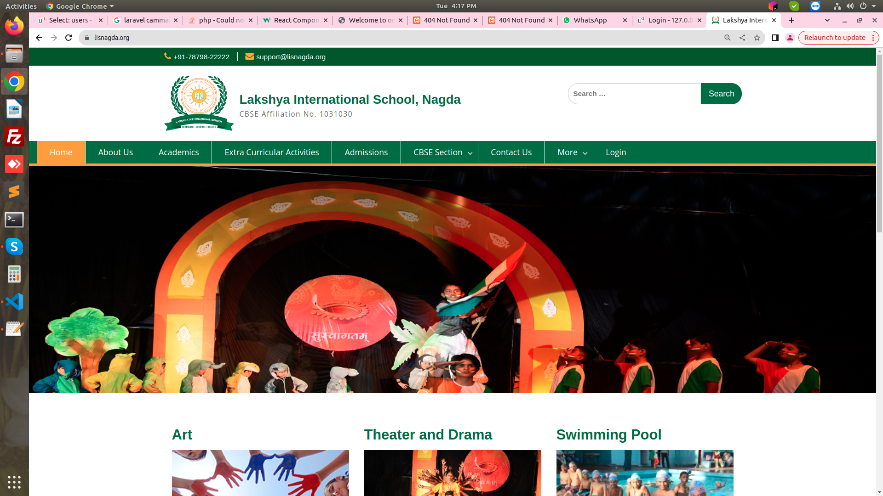The width and height of the screenshot is (883, 496).
Task: Switch to the WhatsApp tab
Action: coord(591,20)
